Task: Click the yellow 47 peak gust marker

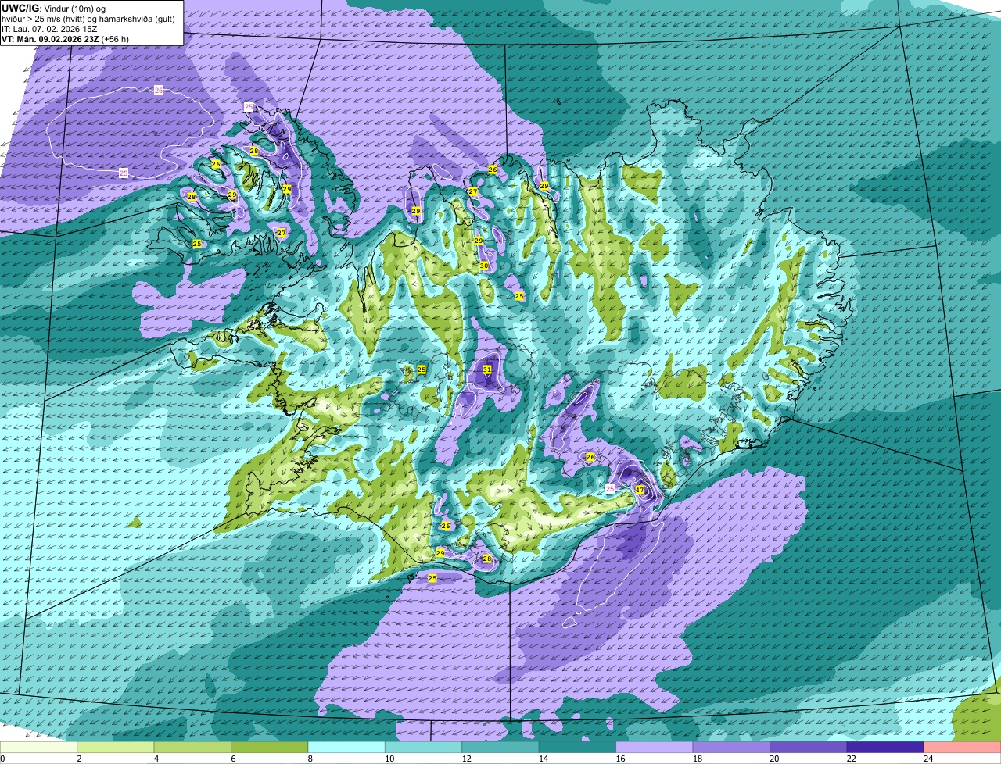Action: click(640, 491)
